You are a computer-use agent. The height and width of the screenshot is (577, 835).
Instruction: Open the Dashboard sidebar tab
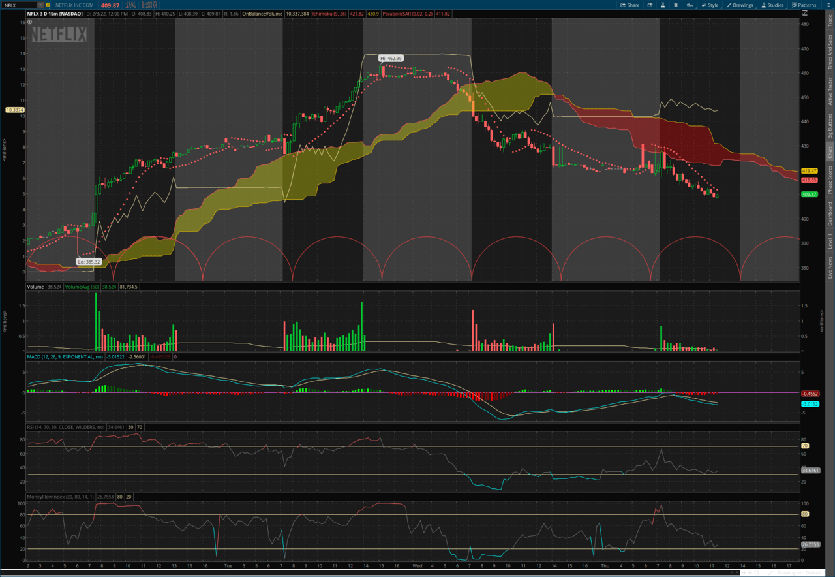click(x=830, y=213)
